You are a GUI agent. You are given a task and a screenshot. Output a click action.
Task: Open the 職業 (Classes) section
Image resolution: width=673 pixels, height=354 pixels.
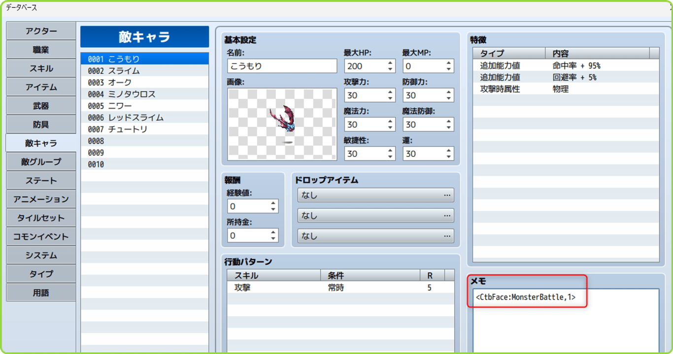point(41,49)
